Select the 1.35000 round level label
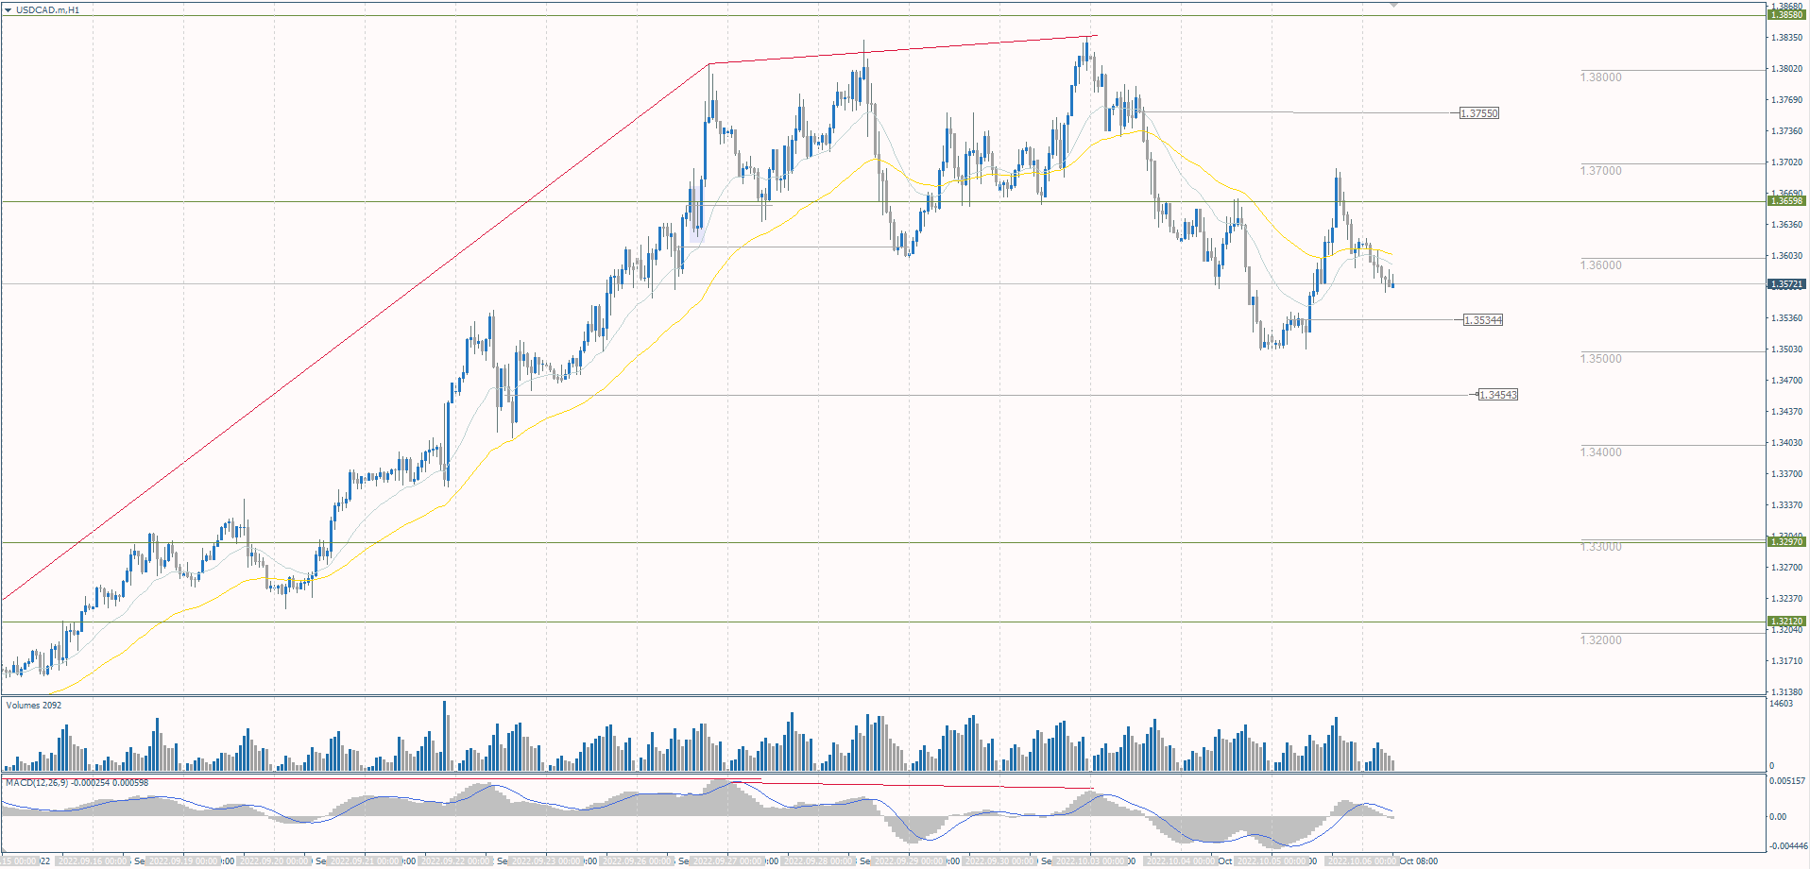This screenshot has width=1810, height=869. click(1600, 359)
